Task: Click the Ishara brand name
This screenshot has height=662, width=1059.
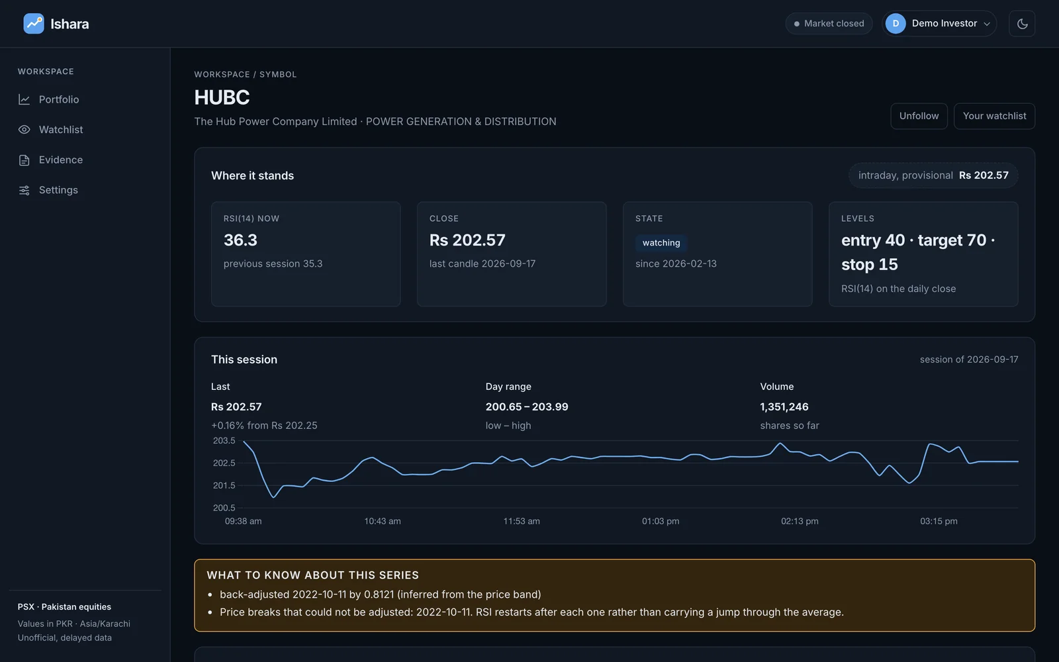Action: click(x=69, y=24)
